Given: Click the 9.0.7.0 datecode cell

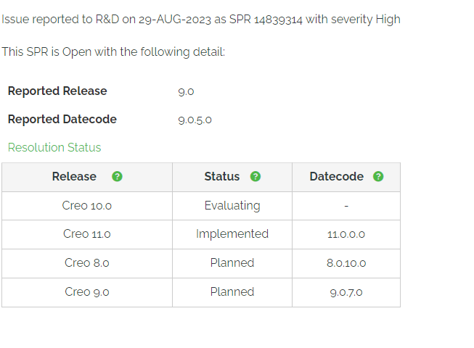Looking at the screenshot, I should pos(346,292).
